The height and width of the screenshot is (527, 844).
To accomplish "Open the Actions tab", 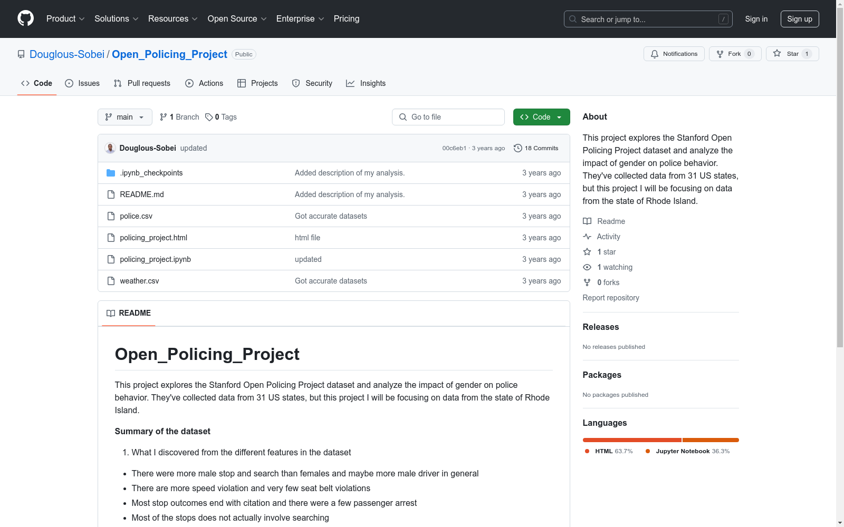I will 204,83.
